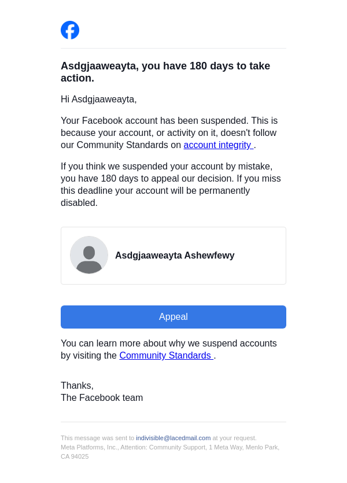
Task: Click the 'This message was sent to' text
Action: tap(97, 438)
